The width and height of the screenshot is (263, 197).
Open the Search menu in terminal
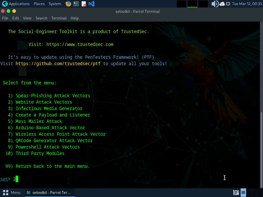point(41,18)
